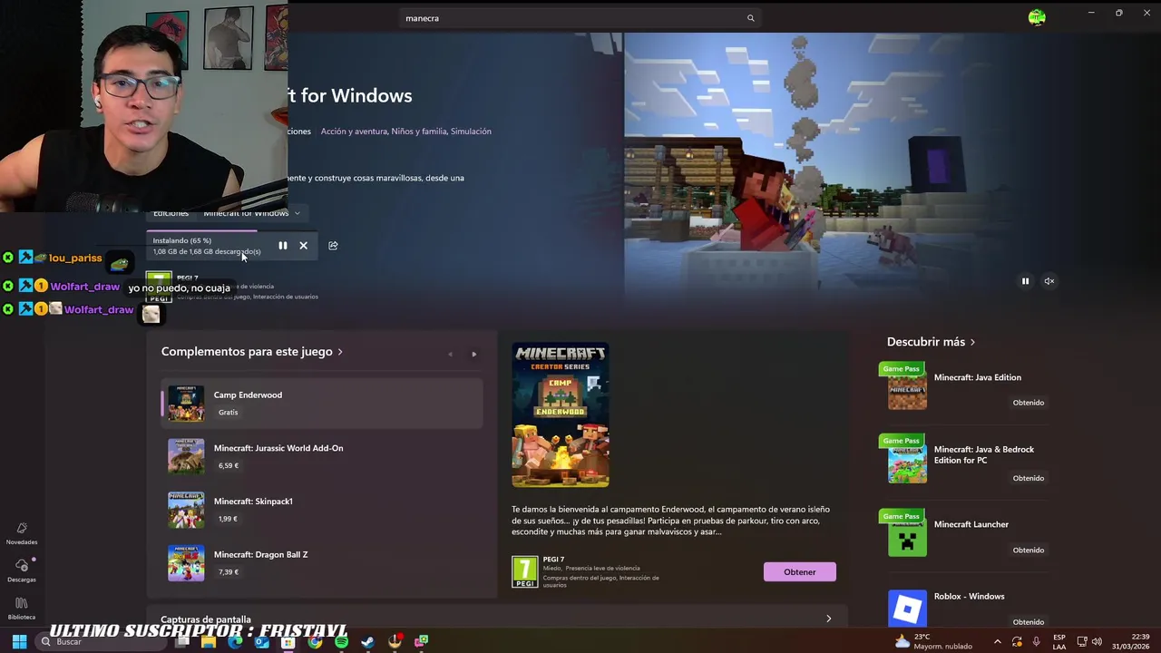The image size is (1161, 653).
Task: Open Biblioteca in the left sidebar
Action: 22,609
